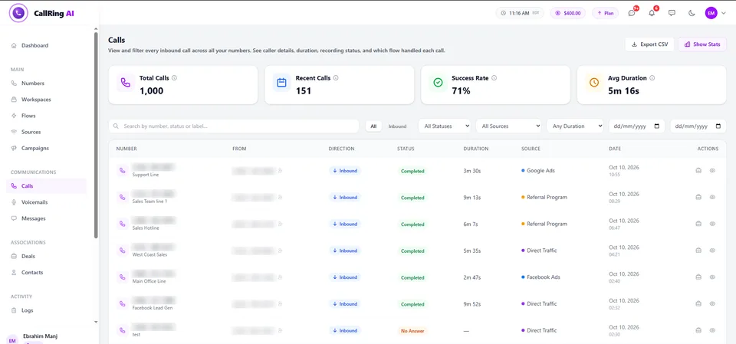View details eye icon for test call
Viewport: 736px width, 344px height.
tap(712, 330)
